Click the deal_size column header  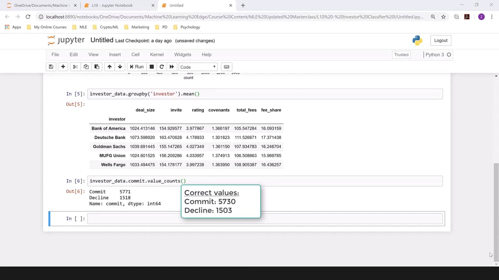click(145, 110)
